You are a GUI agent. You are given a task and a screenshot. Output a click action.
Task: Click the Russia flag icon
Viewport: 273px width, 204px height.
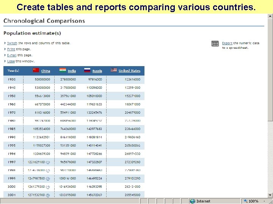click(x=87, y=70)
